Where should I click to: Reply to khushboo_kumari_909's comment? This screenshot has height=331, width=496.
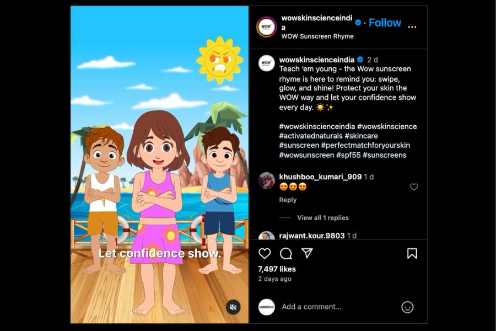pyautogui.click(x=288, y=200)
